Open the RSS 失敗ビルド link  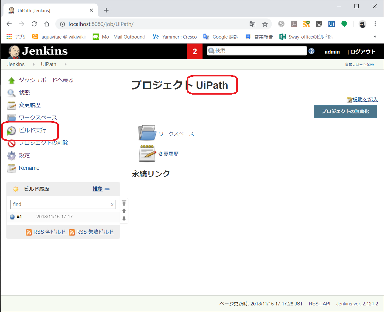click(95, 232)
